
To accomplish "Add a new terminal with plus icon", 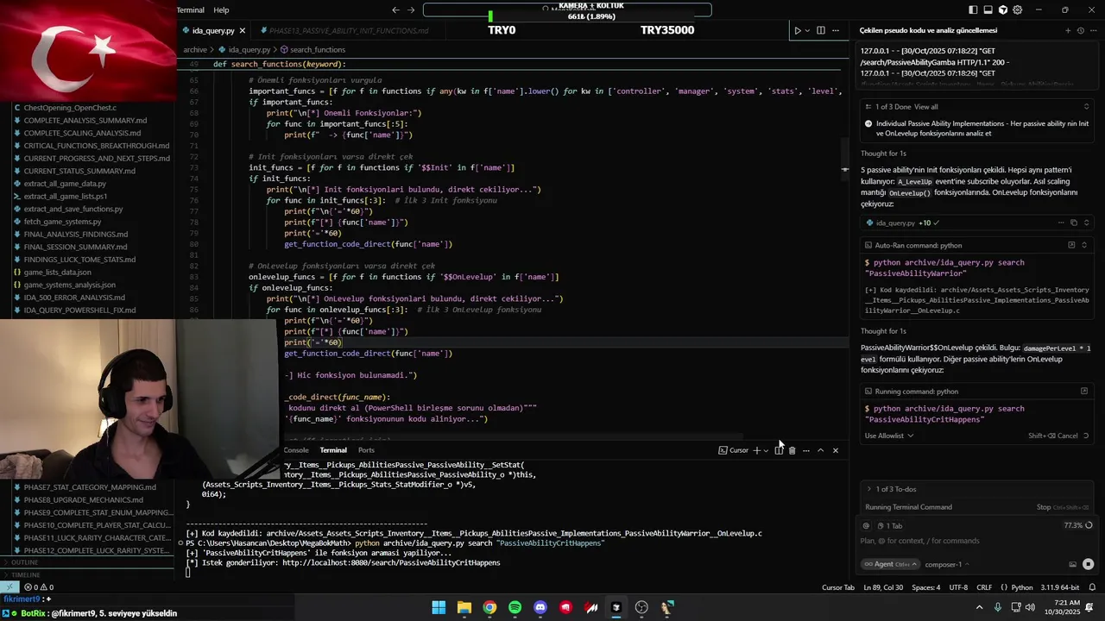I will click(x=756, y=450).
